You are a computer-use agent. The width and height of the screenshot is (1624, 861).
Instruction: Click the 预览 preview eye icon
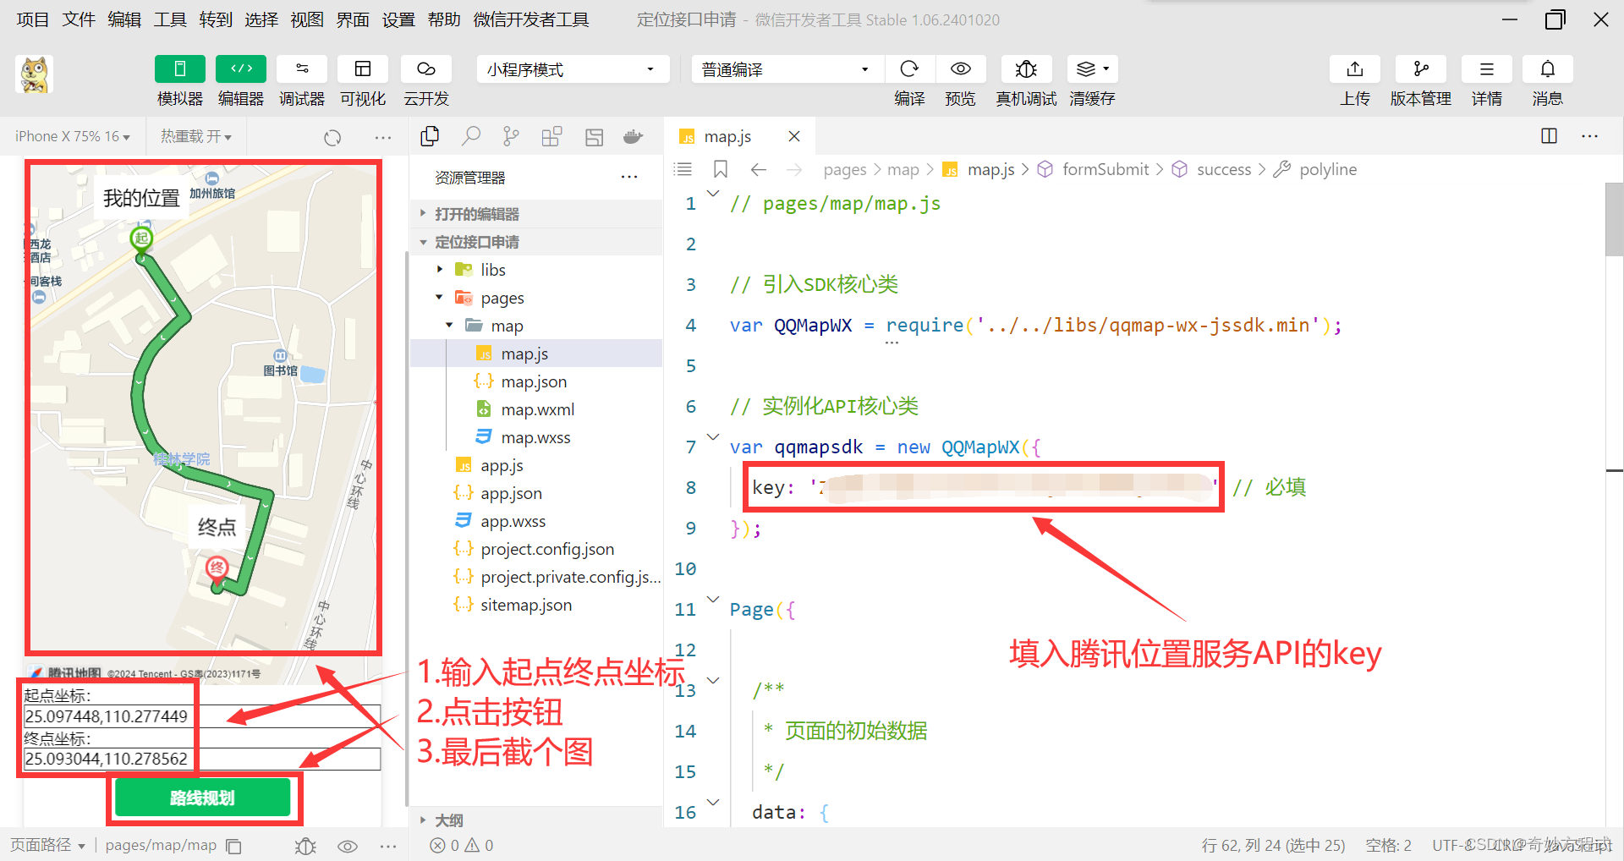click(960, 69)
